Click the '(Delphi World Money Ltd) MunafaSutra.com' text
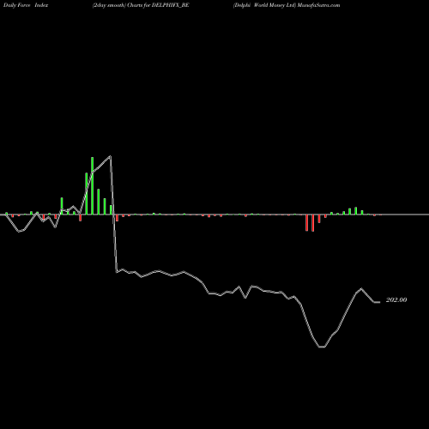The image size is (429, 429). coord(287,5)
